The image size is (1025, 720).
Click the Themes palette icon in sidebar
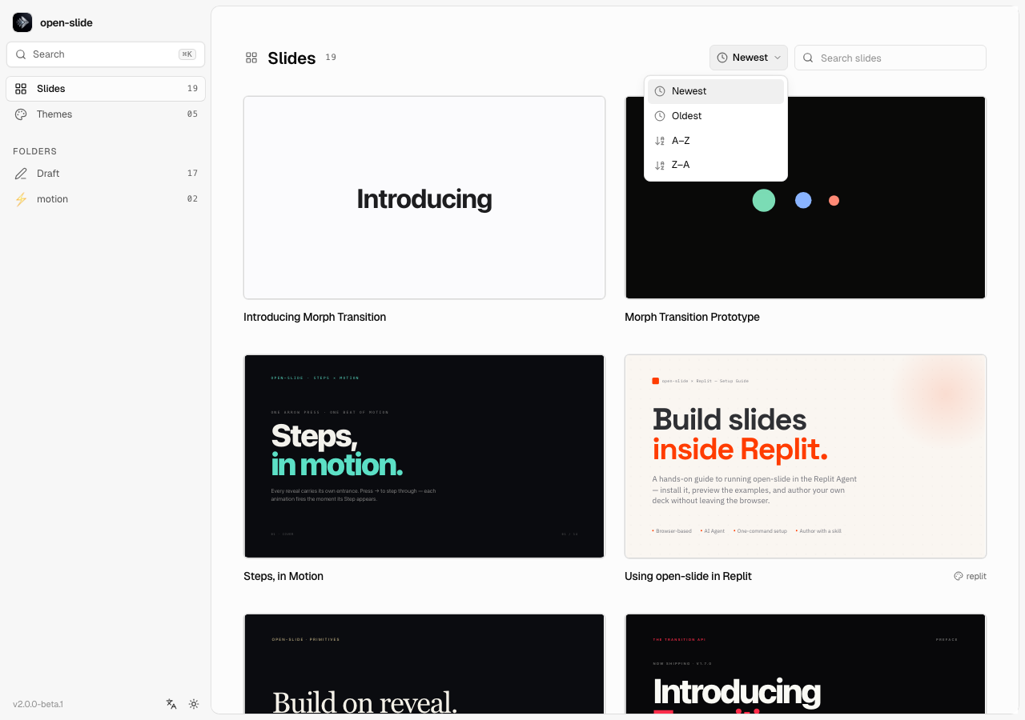(x=21, y=114)
